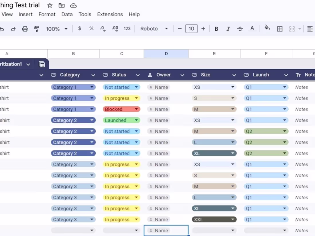Toggle strikethrough formatting
This screenshot has width=315, height=236.
[240, 29]
